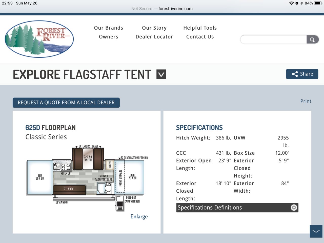Open the Owners menu item

[109, 37]
